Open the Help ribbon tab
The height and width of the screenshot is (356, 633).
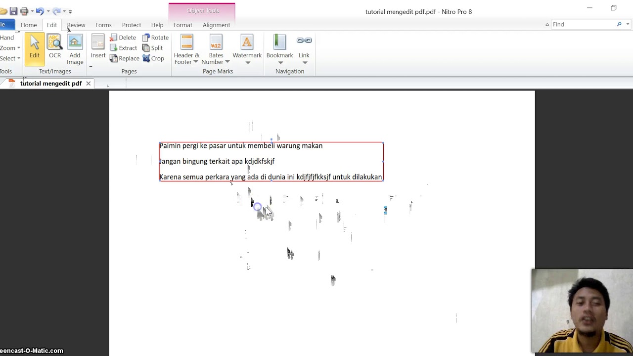tap(157, 25)
